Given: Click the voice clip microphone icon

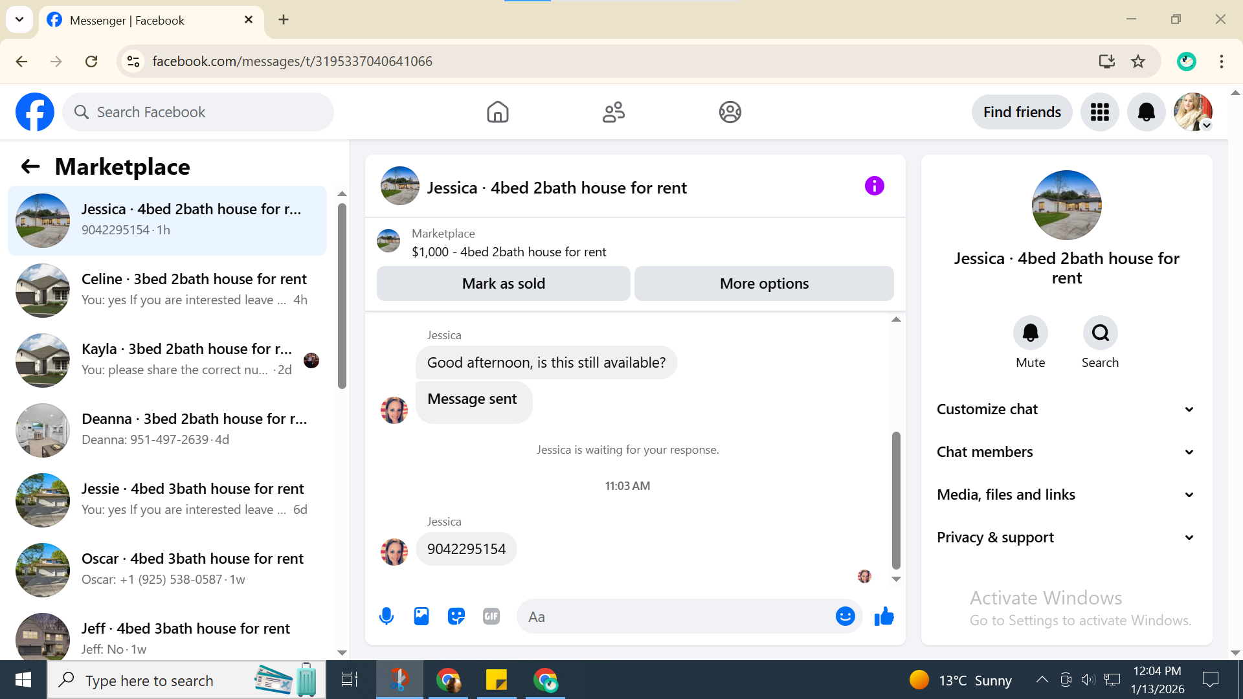Looking at the screenshot, I should click(x=386, y=616).
